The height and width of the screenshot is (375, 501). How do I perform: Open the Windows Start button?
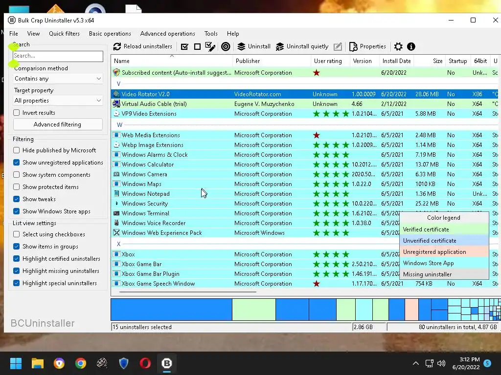[x=16, y=363]
